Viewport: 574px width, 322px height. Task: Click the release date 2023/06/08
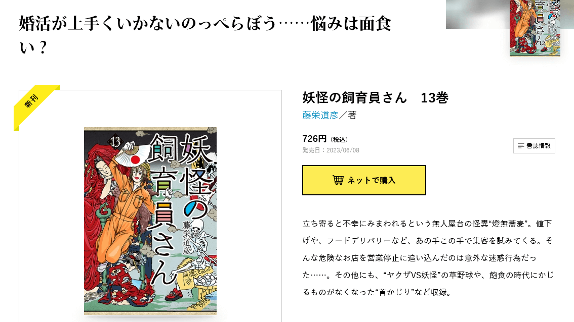tap(343, 150)
